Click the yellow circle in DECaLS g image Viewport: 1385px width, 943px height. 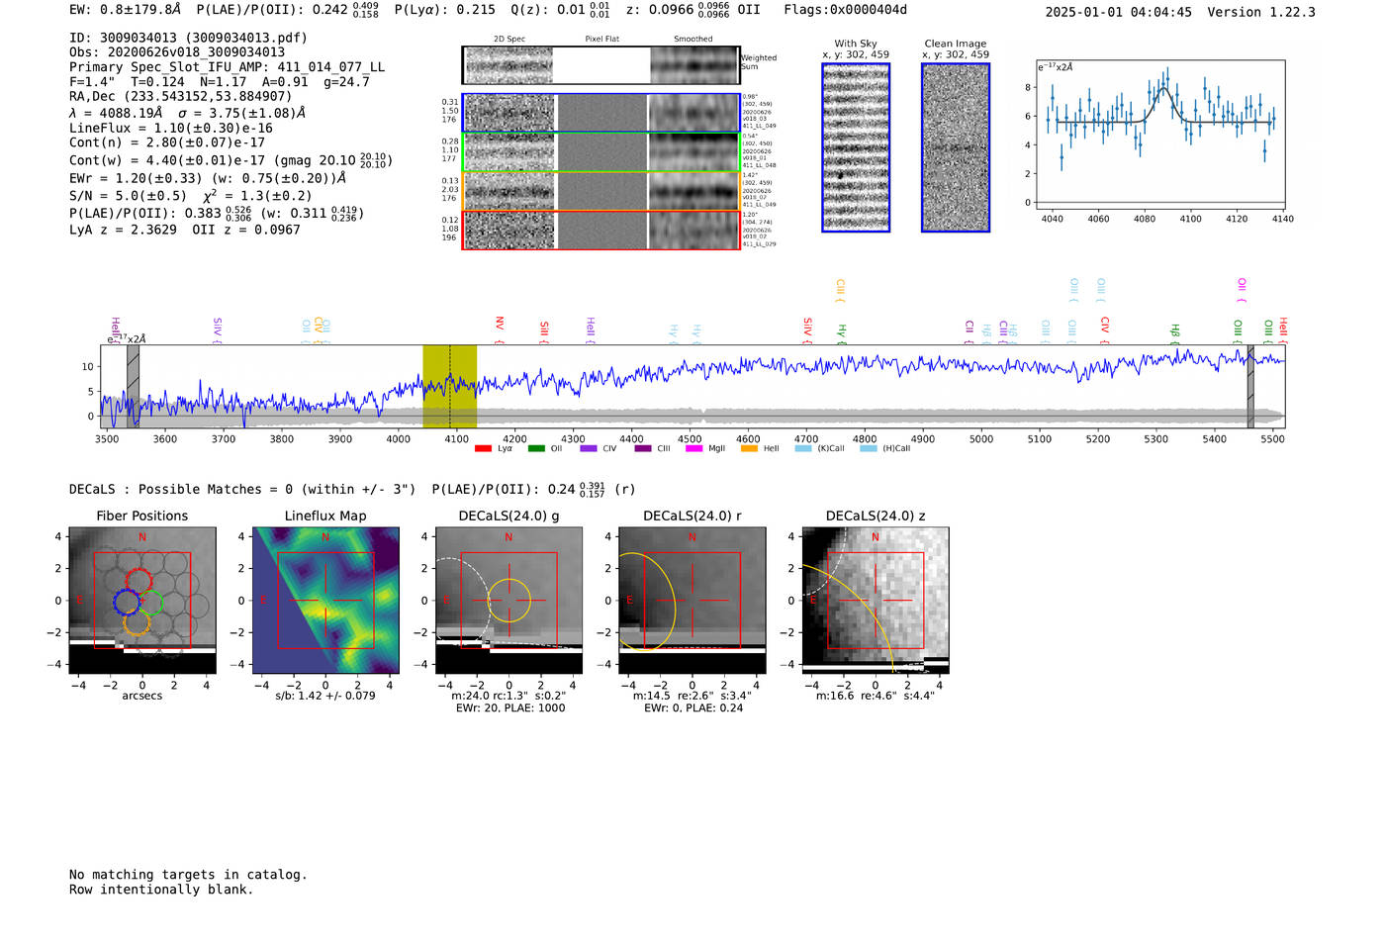(508, 600)
